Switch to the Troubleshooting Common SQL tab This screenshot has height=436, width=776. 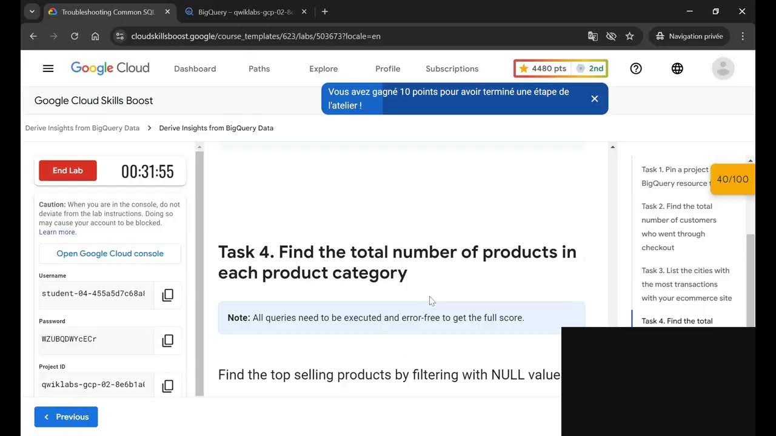[109, 12]
